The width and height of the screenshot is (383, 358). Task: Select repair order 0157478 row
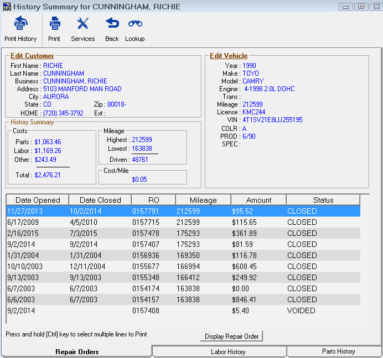pyautogui.click(x=183, y=233)
